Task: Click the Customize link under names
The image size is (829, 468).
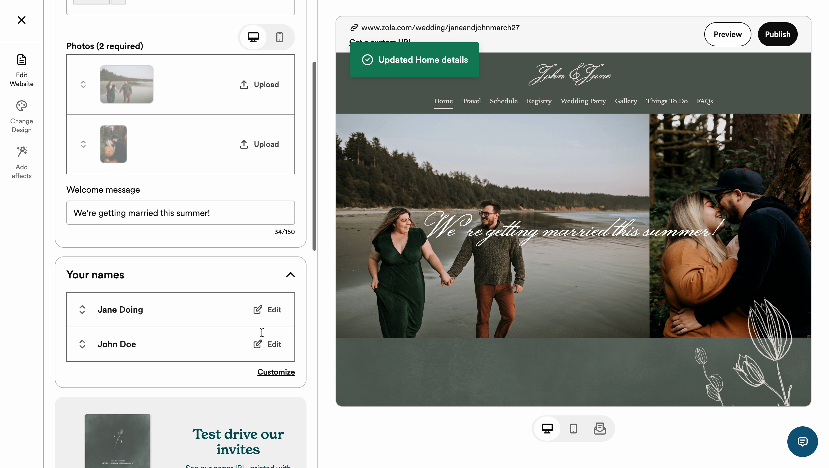Action: [276, 372]
